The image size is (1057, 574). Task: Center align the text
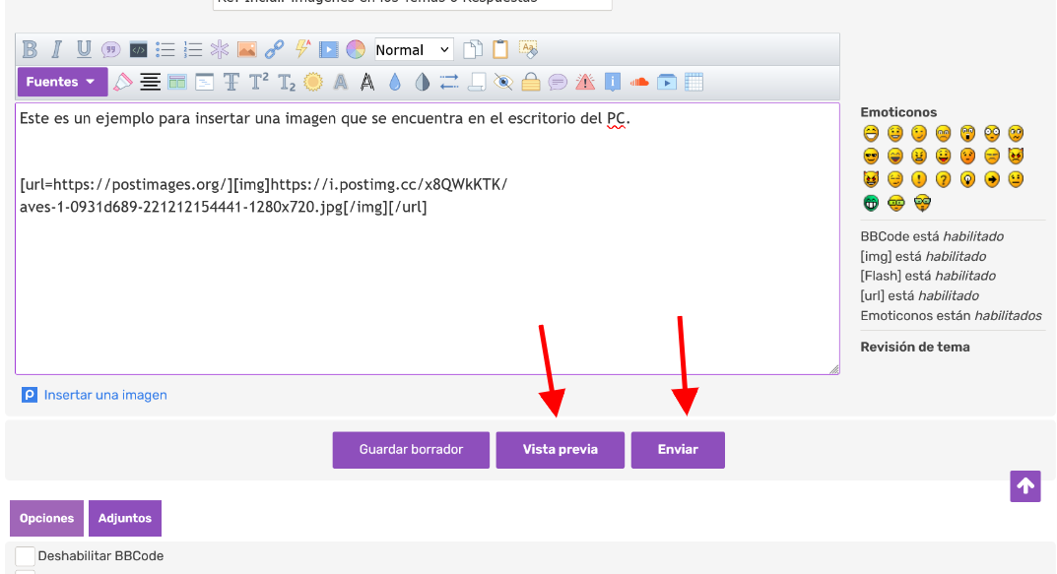(x=150, y=82)
